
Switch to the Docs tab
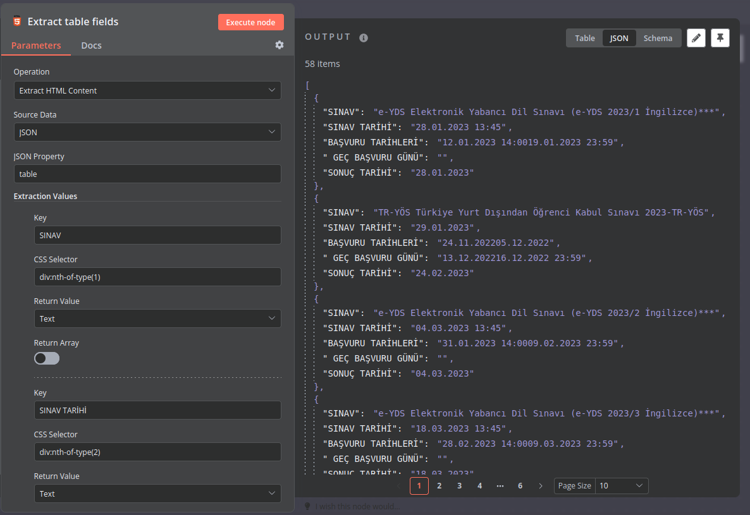coord(91,45)
